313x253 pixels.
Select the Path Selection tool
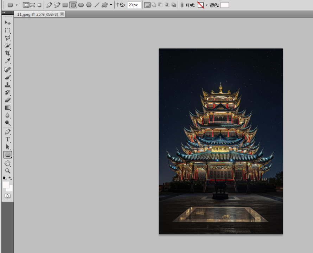point(8,147)
